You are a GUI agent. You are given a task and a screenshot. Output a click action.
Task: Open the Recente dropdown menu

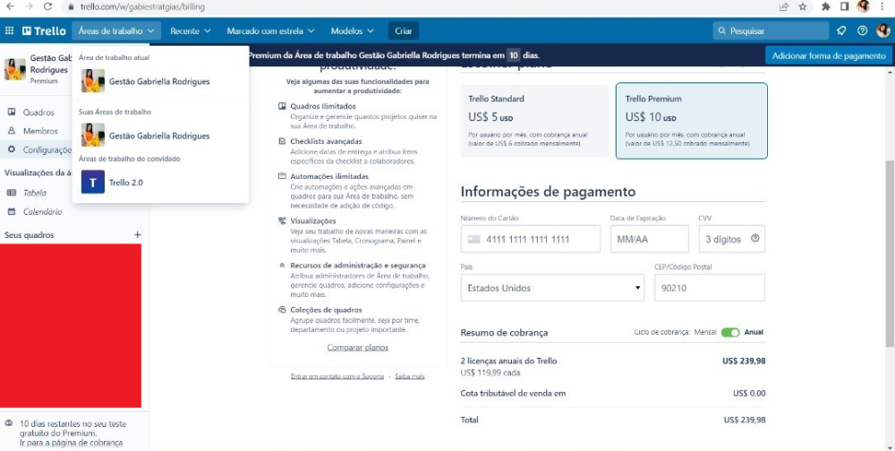point(190,30)
